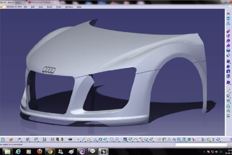
Task: Click the grid Work on Support icon
Action: click(x=179, y=139)
